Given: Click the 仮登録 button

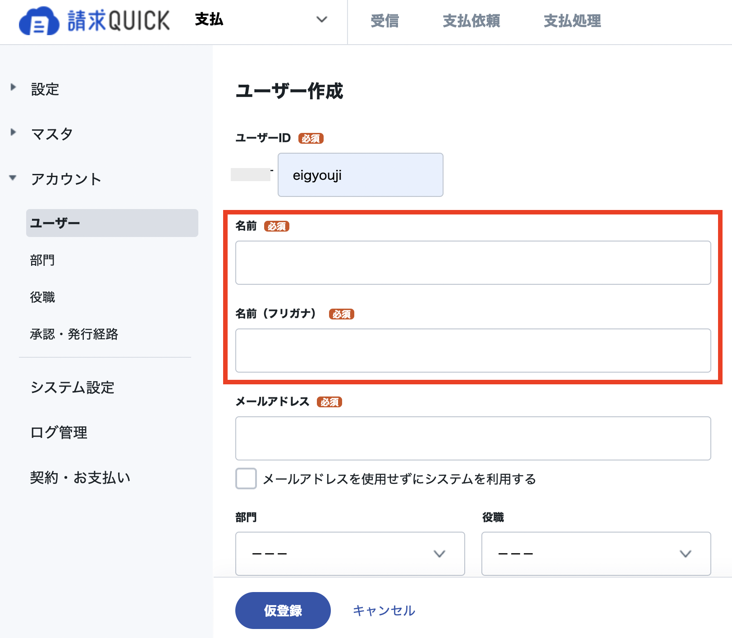Looking at the screenshot, I should click(x=283, y=611).
